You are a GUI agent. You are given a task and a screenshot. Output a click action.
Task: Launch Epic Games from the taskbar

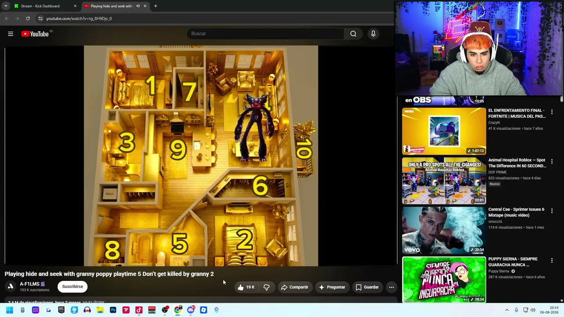pos(61,310)
